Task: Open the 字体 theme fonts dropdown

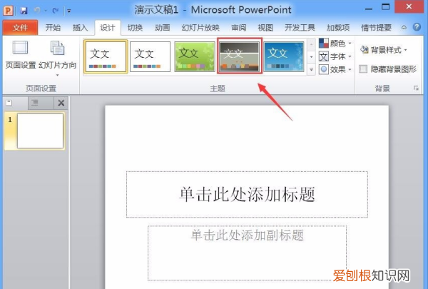Action: [x=335, y=56]
